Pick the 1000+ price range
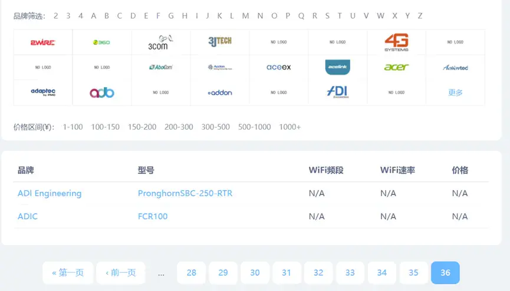The height and width of the screenshot is (291, 510). click(290, 127)
